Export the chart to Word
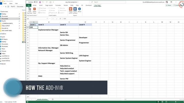Viewport: 184px width, 103px height. click(75, 11)
